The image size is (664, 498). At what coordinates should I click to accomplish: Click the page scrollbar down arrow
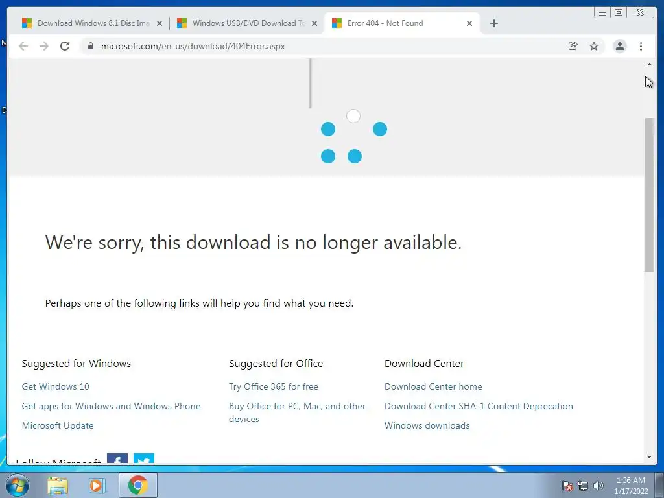[649, 457]
